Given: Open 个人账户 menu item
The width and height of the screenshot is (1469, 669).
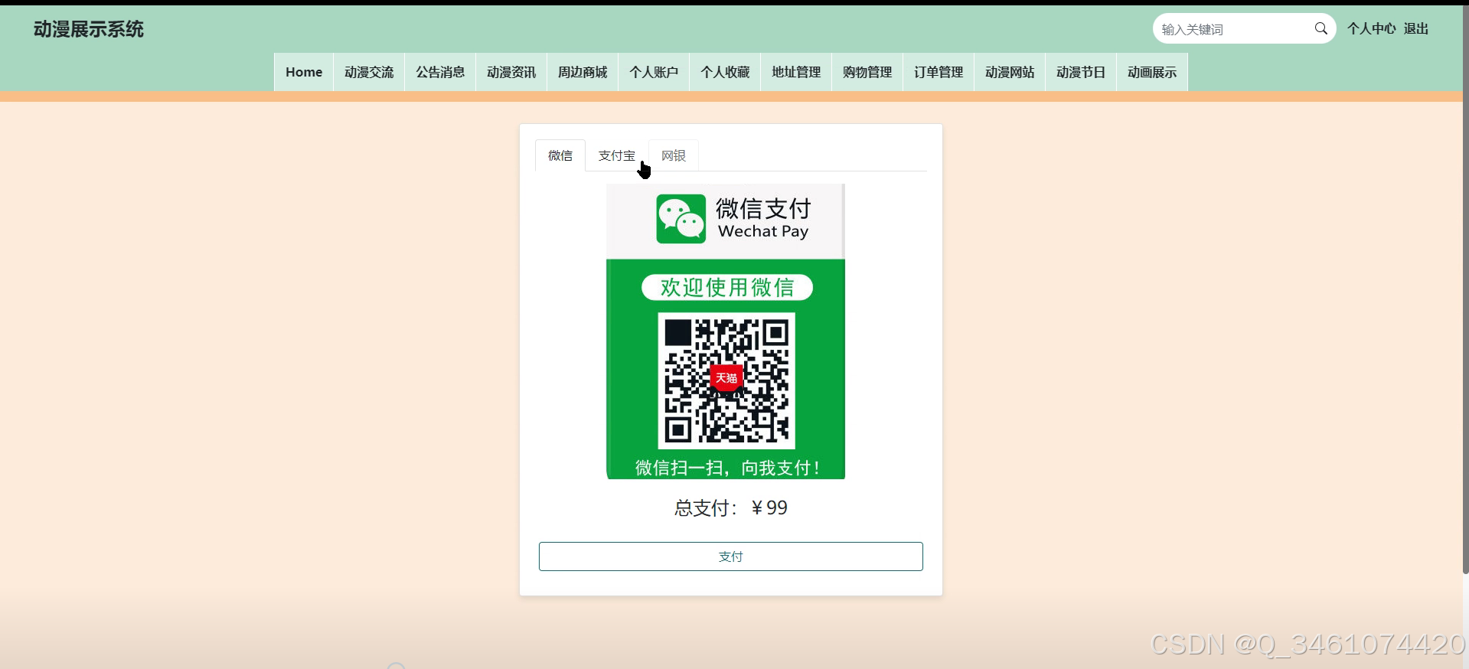Looking at the screenshot, I should pyautogui.click(x=654, y=72).
